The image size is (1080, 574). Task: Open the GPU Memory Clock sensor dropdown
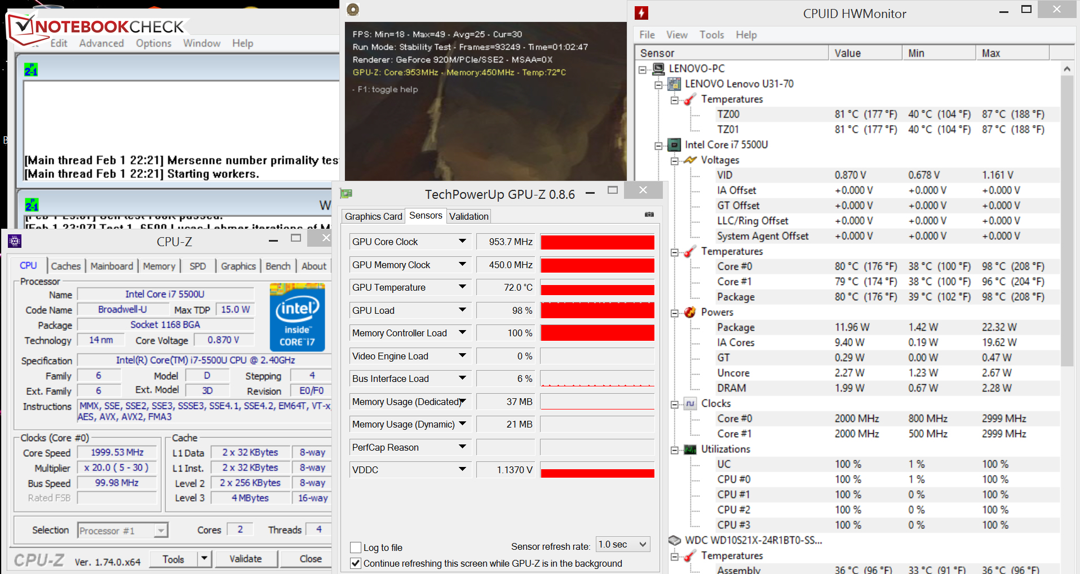click(x=462, y=264)
